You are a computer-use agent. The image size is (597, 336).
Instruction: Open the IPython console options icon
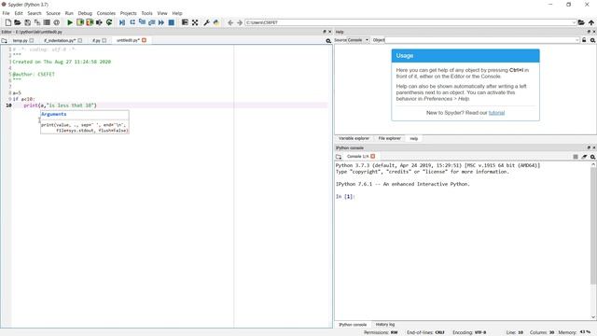point(592,157)
